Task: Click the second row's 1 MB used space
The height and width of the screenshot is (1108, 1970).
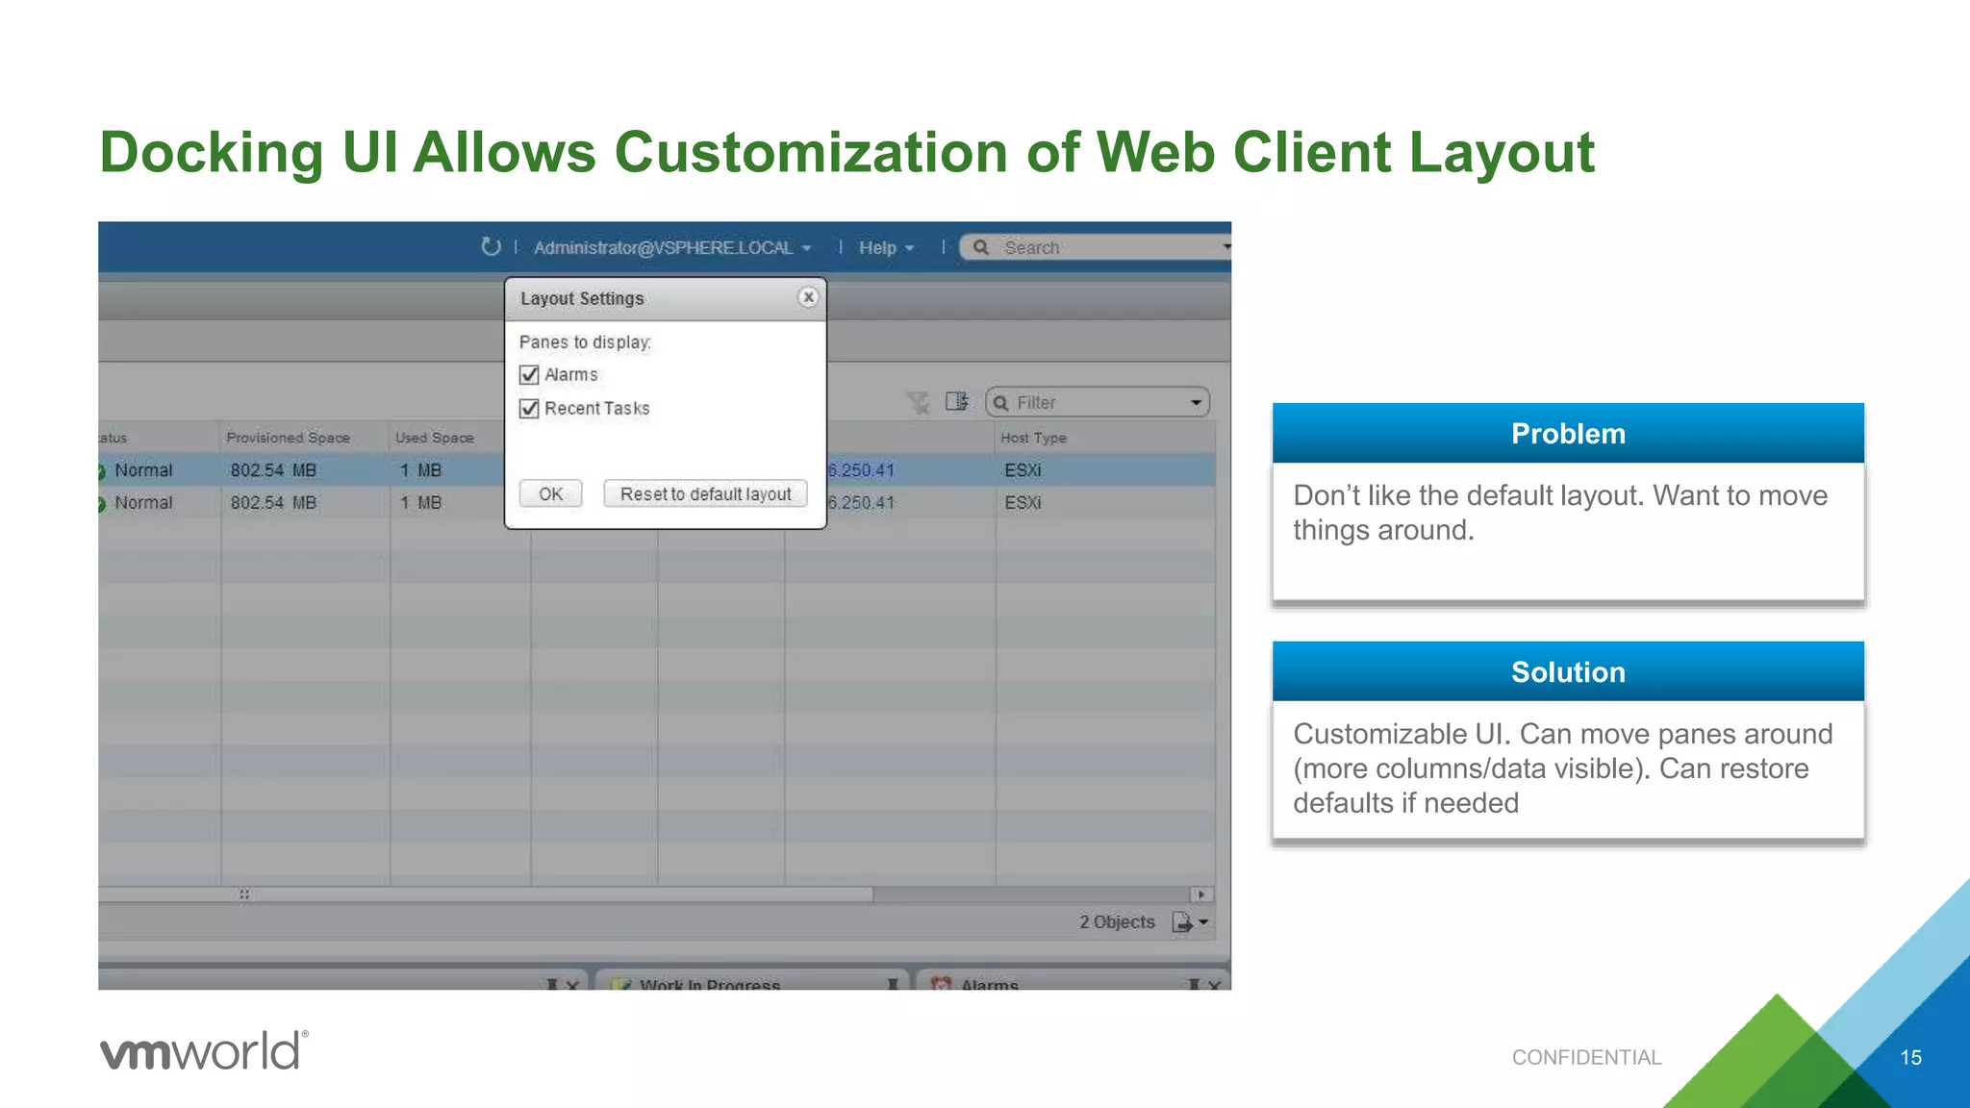Action: coord(420,503)
